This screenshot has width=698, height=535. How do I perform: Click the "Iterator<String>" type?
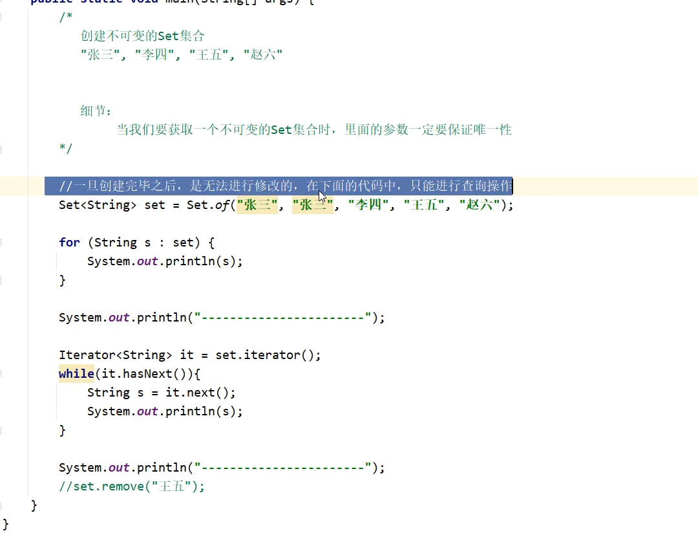coord(115,355)
